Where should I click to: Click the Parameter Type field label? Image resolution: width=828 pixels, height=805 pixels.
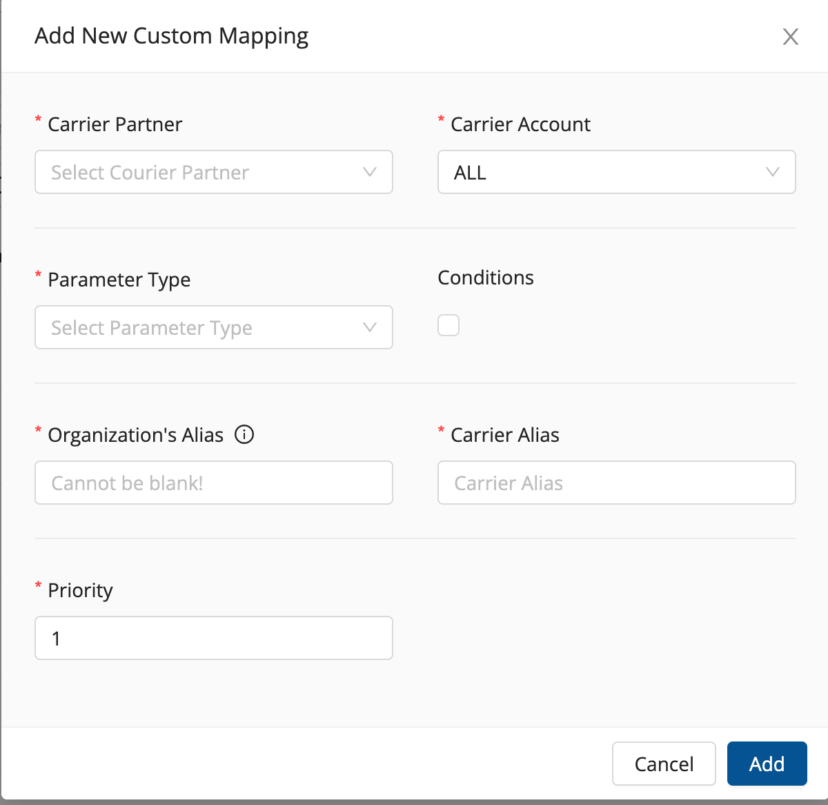click(x=119, y=280)
